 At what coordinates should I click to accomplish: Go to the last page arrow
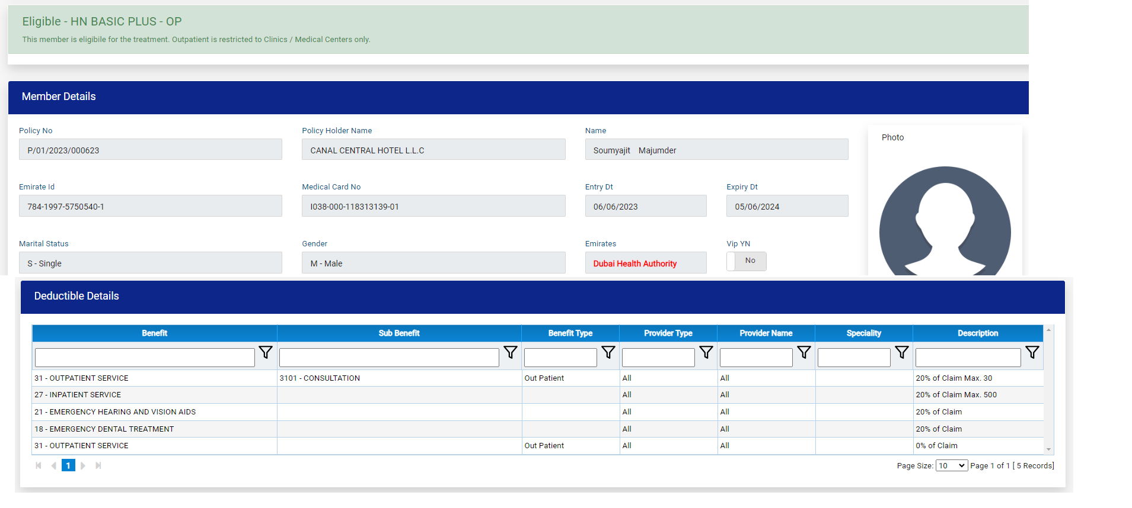(x=98, y=466)
